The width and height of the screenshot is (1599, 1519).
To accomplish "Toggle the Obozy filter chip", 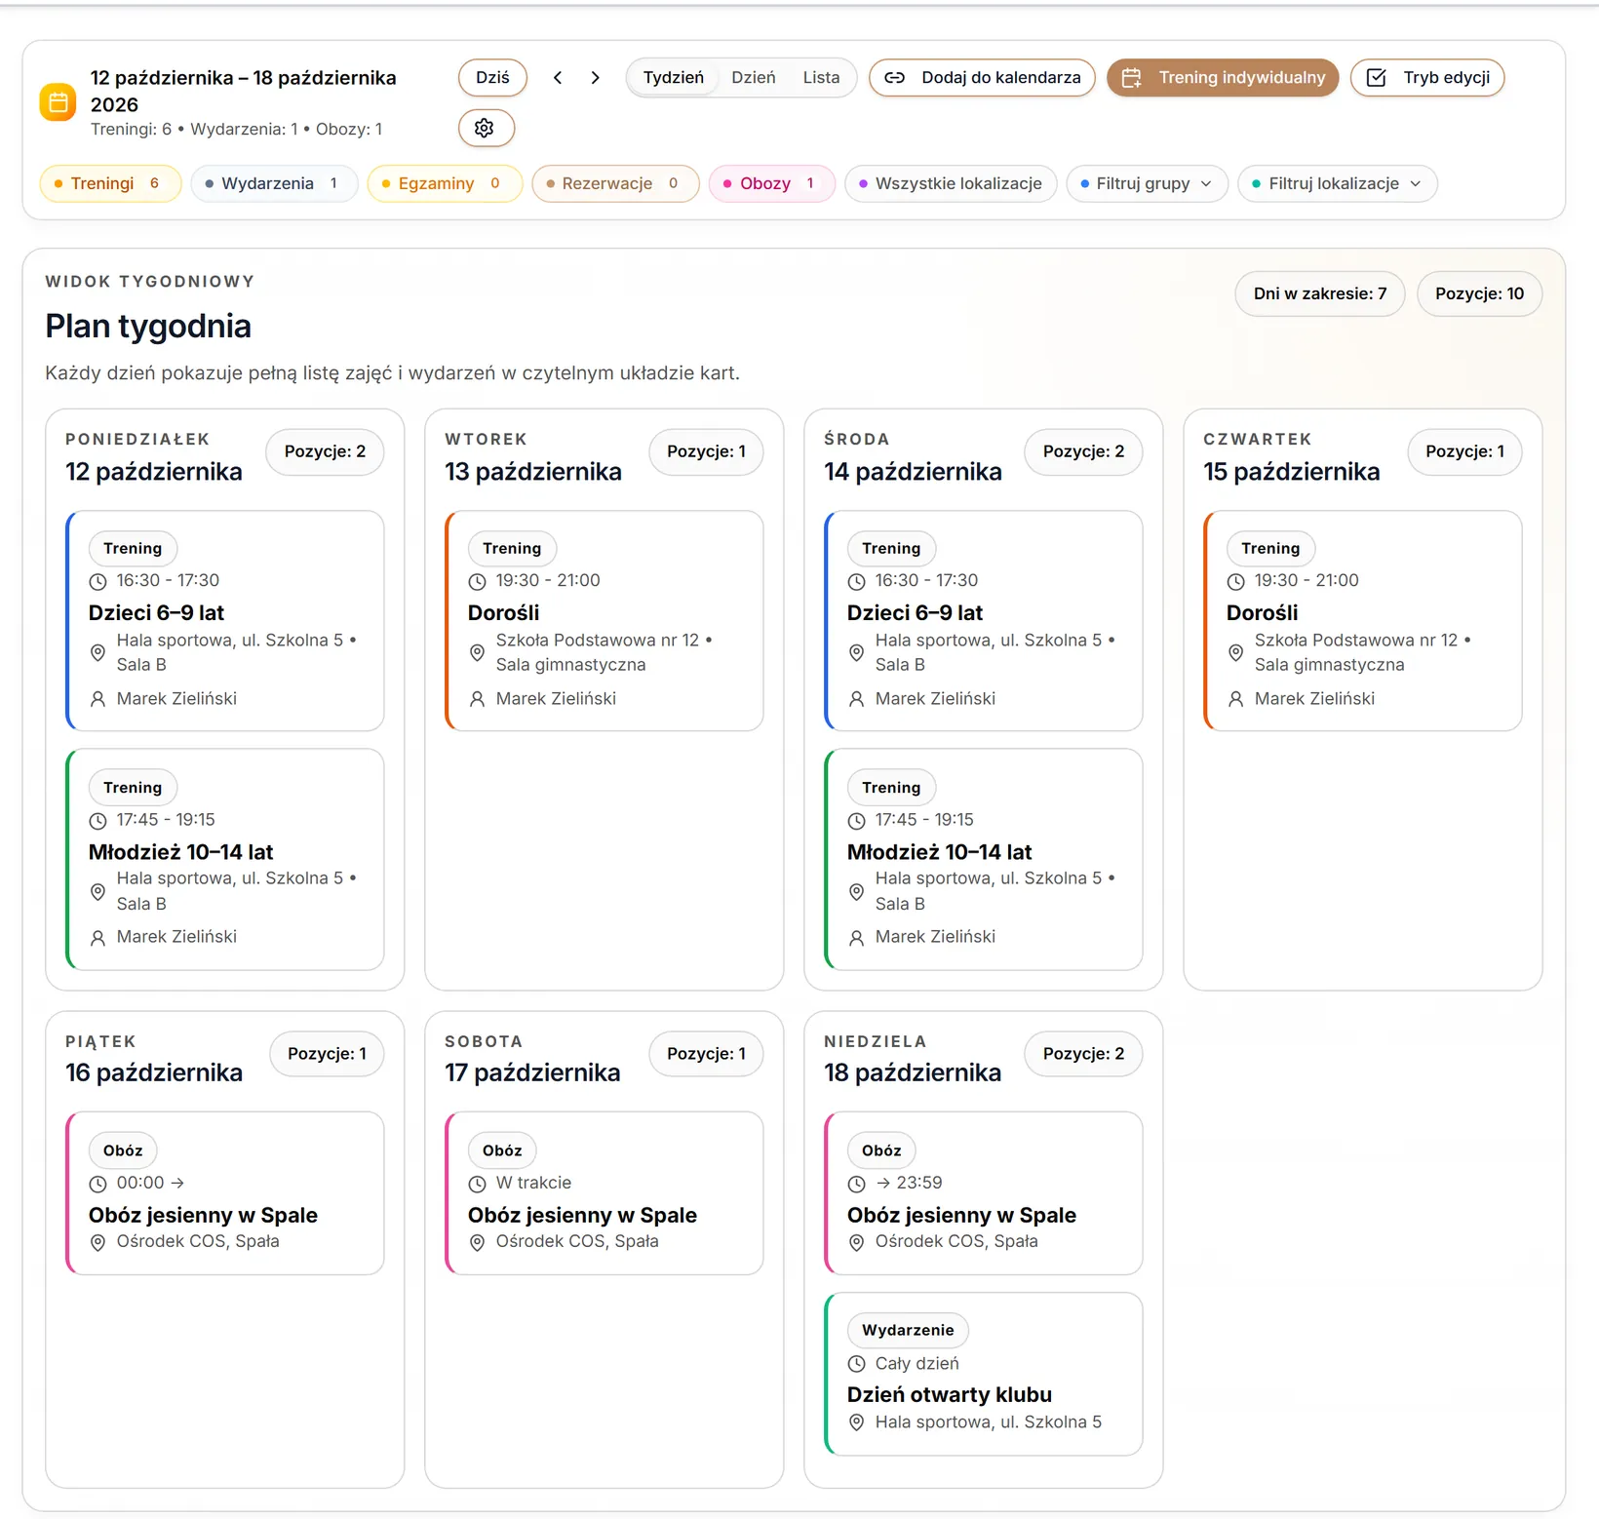I will tap(771, 183).
